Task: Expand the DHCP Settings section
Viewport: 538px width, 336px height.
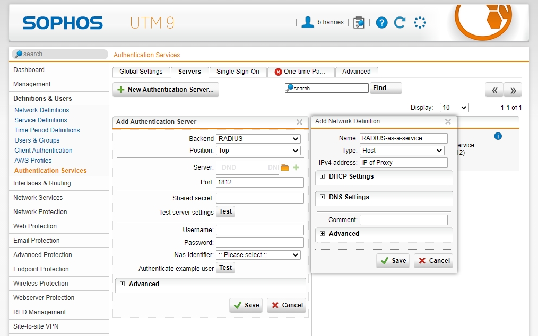Action: coord(322,176)
